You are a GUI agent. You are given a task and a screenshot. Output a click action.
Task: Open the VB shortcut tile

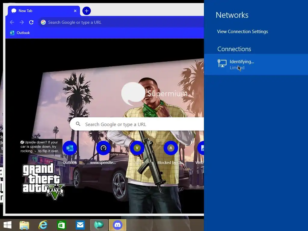point(137,152)
